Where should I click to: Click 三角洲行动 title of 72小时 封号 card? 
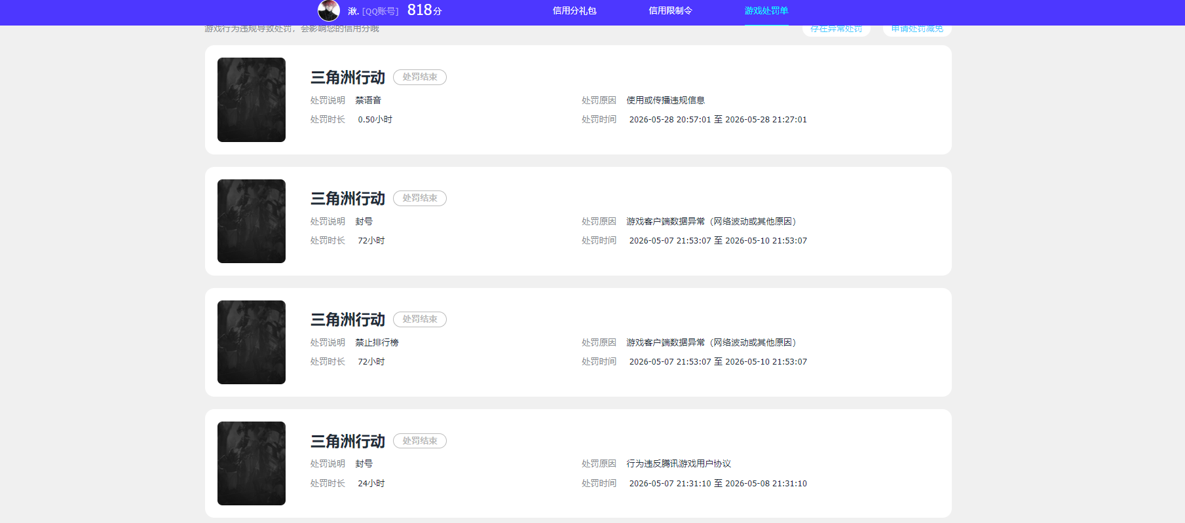coord(348,198)
